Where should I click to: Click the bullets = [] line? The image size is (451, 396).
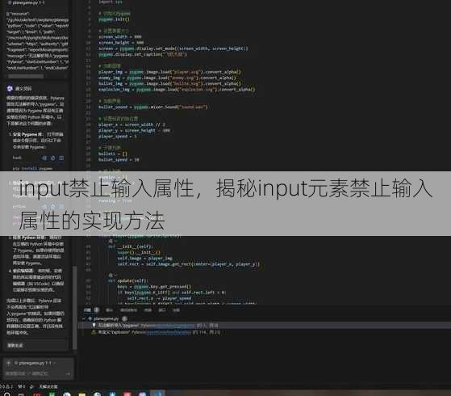(112, 154)
